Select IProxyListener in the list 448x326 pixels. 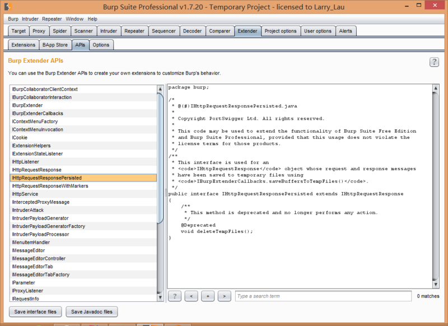coord(83,291)
